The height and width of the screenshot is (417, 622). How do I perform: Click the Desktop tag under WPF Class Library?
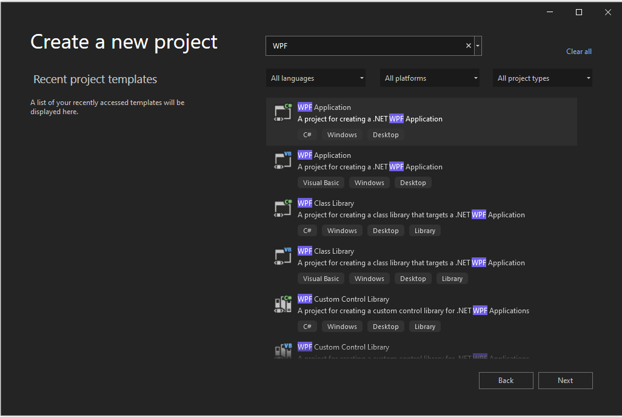[386, 230]
